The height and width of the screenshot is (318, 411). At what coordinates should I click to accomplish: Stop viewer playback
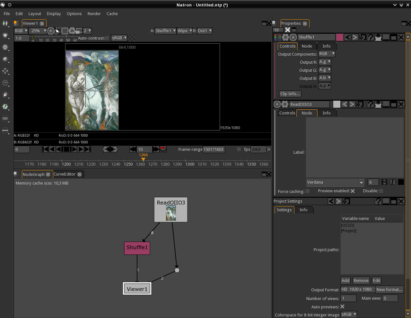click(66, 149)
